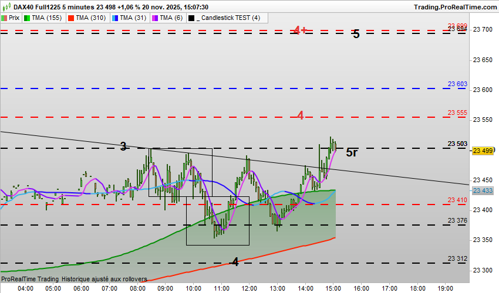The height and width of the screenshot is (293, 499).
Task: Click the 10:00 time axis label
Action: click(x=193, y=288)
